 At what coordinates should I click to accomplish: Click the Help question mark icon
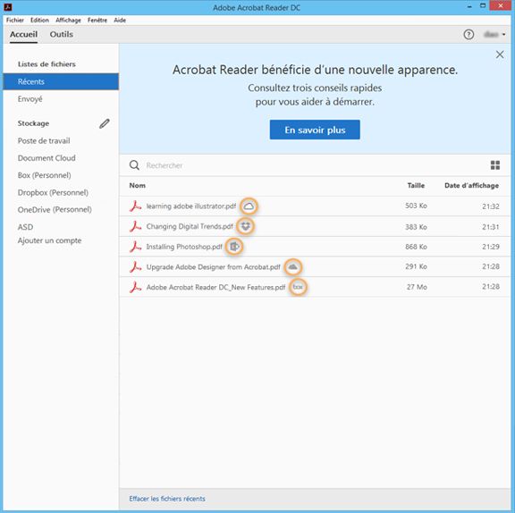pos(469,35)
